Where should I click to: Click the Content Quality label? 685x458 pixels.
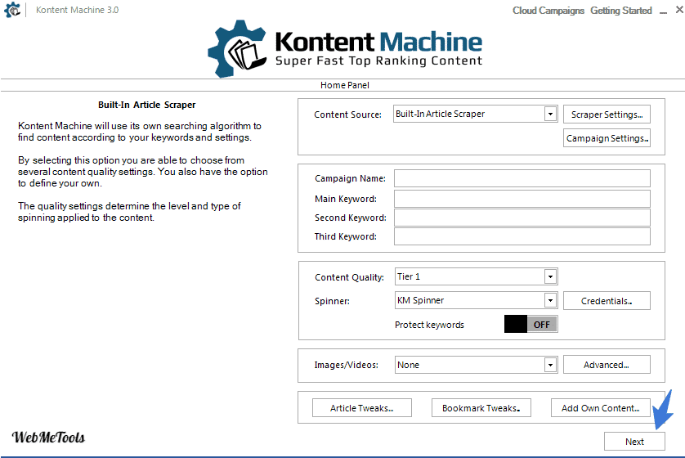tap(349, 277)
